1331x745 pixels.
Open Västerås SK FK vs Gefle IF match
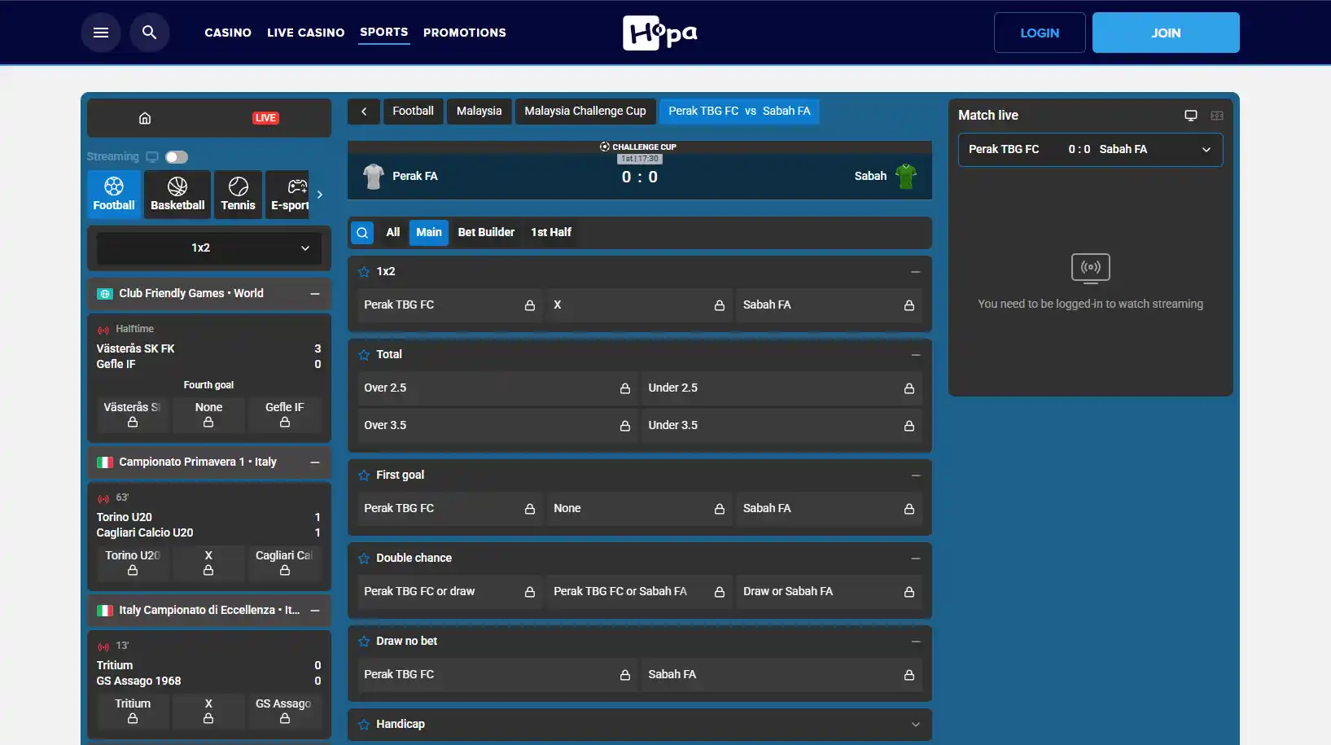tap(209, 357)
